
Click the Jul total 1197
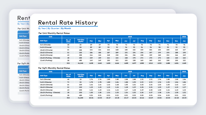[x=134, y=63]
